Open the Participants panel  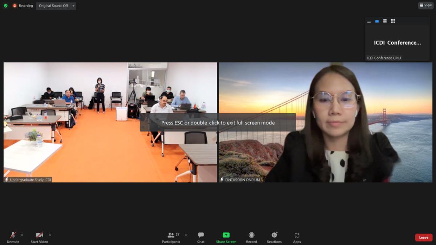[x=171, y=237]
